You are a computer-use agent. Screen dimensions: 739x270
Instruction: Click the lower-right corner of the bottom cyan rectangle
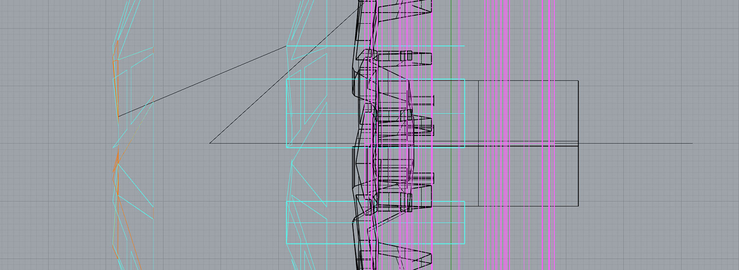464,243
